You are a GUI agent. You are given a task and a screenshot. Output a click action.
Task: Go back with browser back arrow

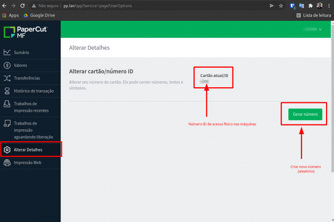click(4, 6)
